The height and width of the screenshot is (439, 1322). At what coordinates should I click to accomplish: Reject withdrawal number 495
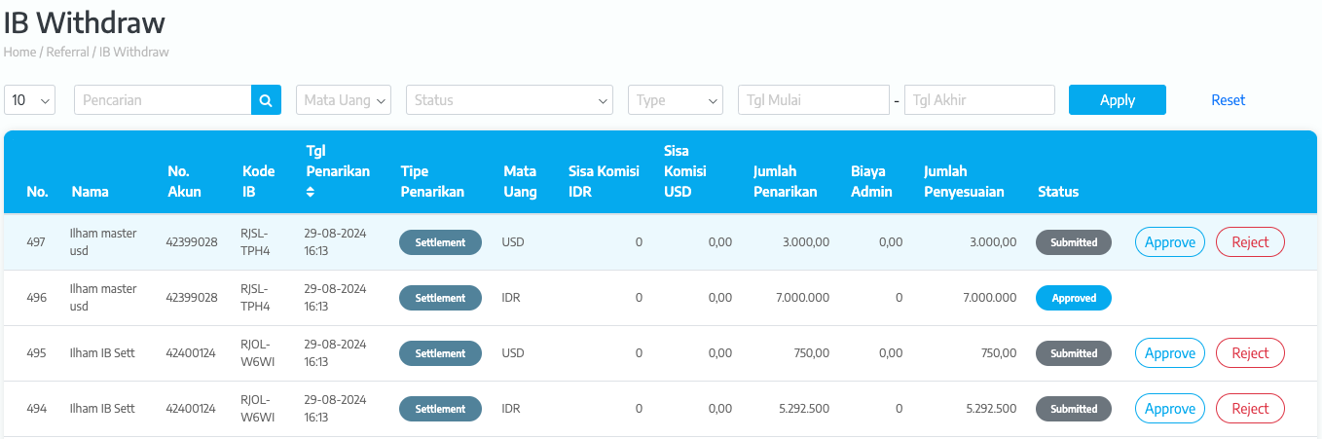click(1250, 353)
